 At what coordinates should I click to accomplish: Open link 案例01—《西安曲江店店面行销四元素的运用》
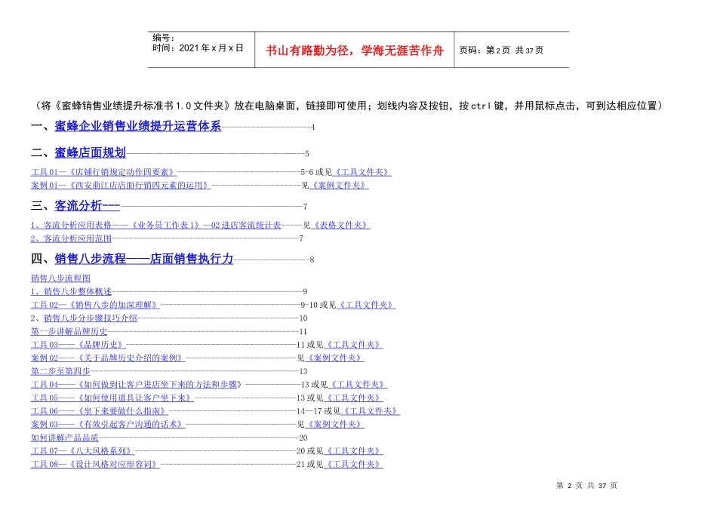coord(121,186)
